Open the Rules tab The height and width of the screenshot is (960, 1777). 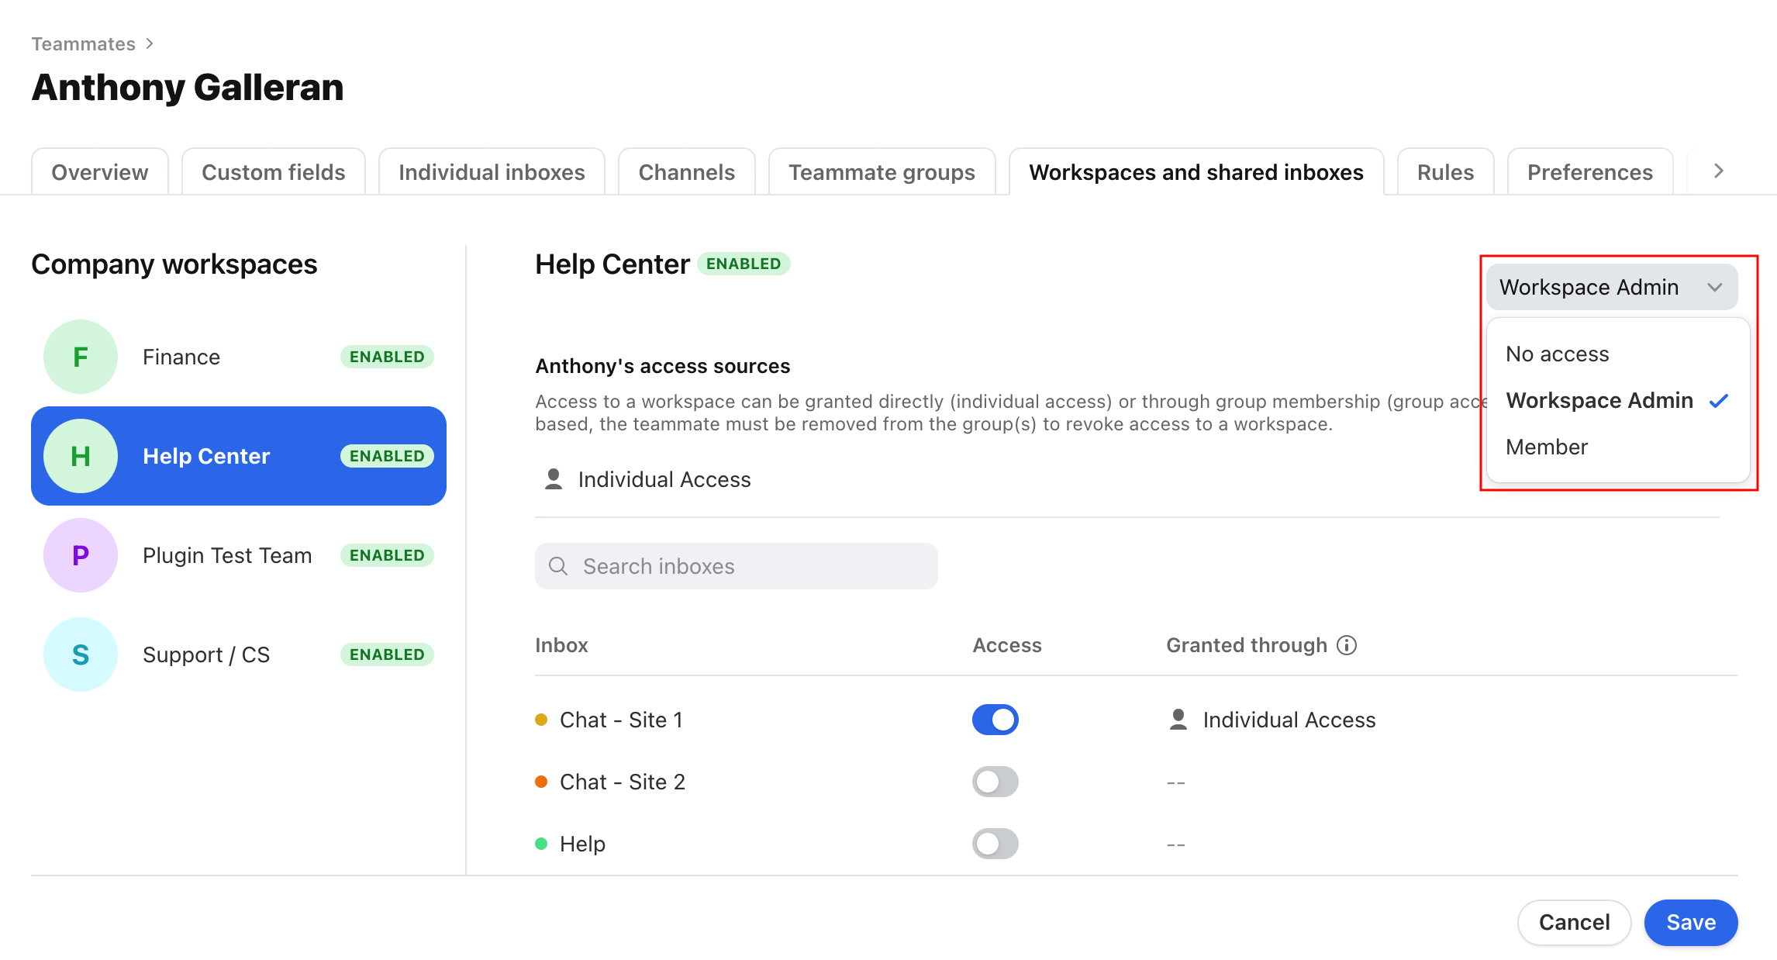[x=1446, y=171]
